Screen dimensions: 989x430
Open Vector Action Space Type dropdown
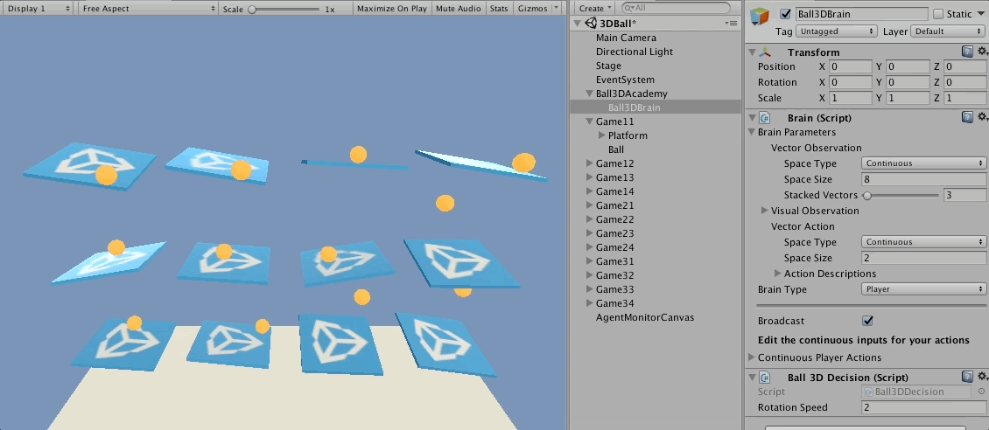923,242
